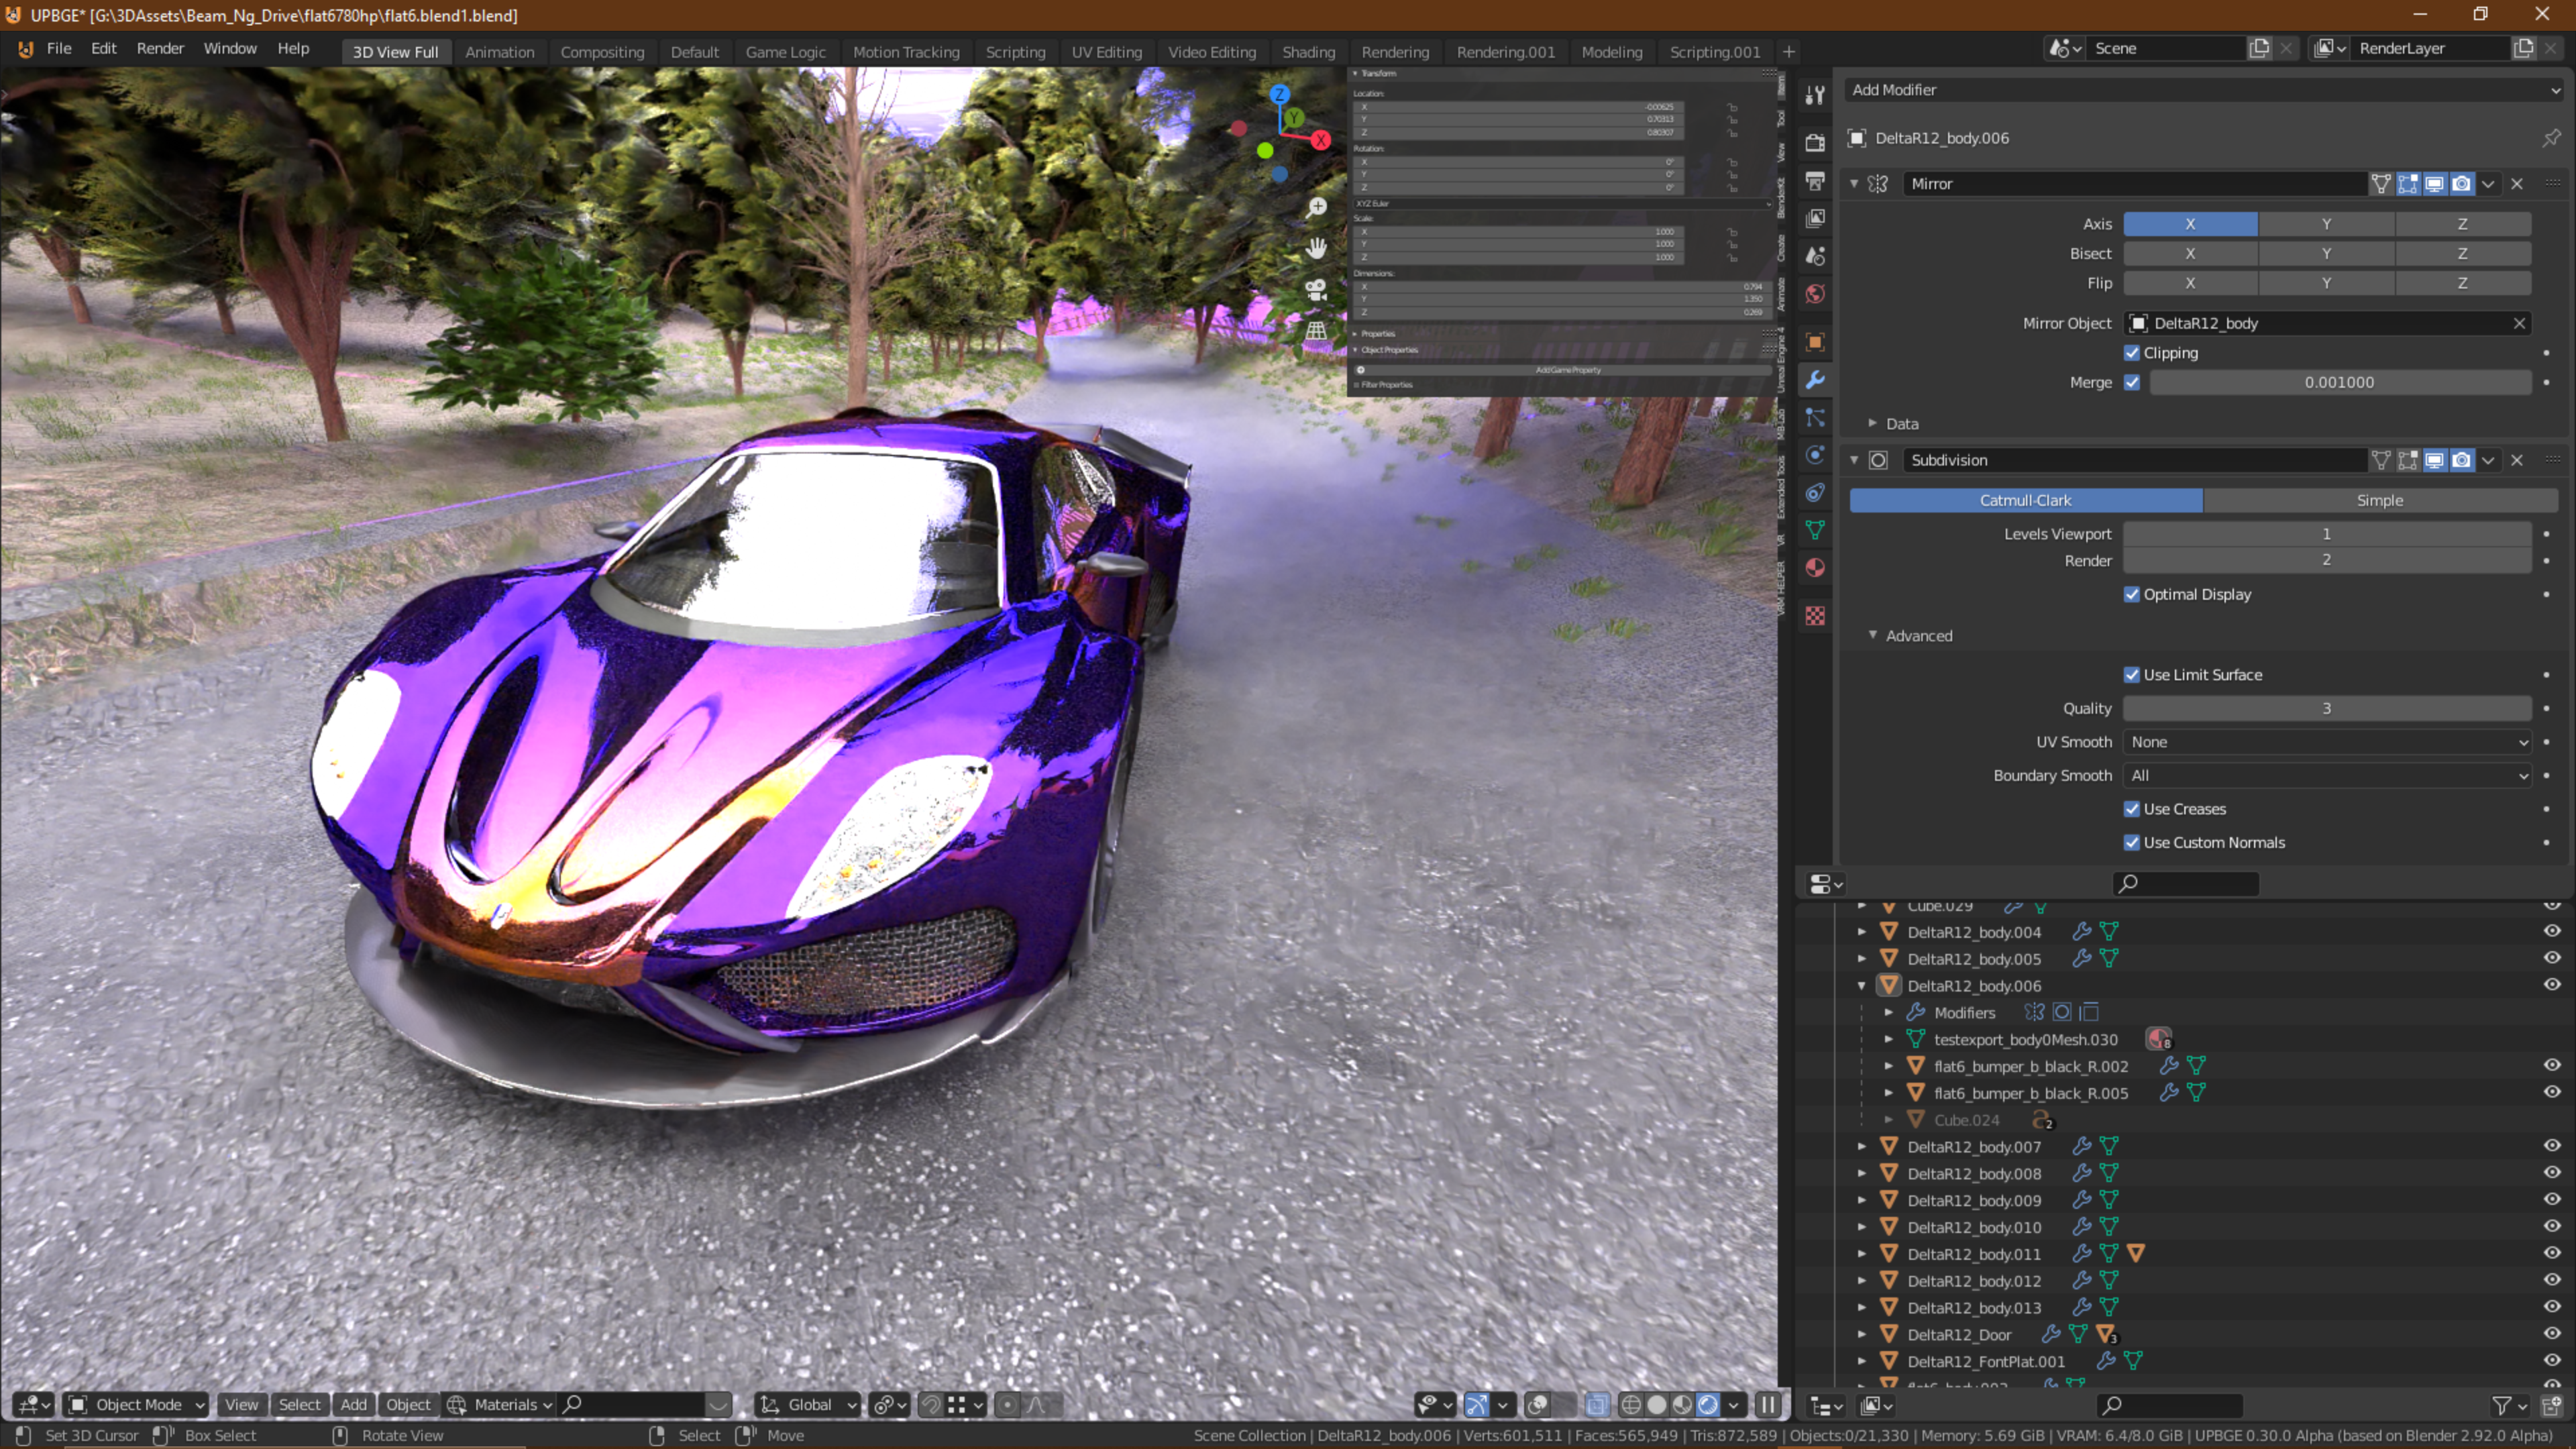Switch to the Modeling workspace tab
Viewport: 2576px width, 1449px height.
click(x=1611, y=52)
